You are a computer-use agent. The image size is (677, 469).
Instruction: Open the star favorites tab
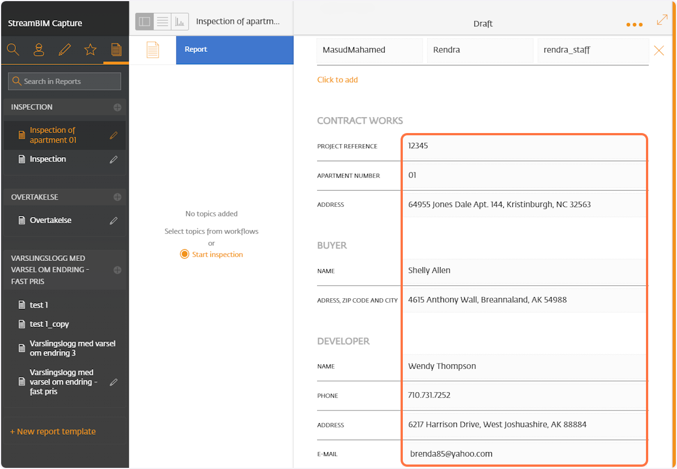(x=90, y=50)
